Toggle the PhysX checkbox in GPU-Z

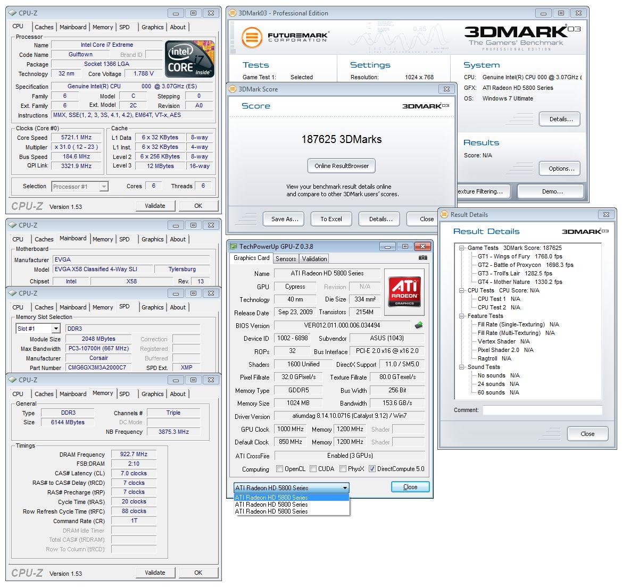coord(343,469)
